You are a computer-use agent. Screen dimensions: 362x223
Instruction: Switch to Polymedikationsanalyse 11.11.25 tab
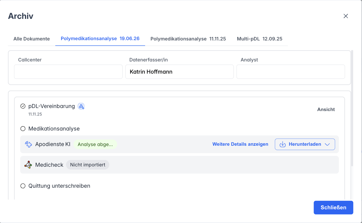[188, 39]
